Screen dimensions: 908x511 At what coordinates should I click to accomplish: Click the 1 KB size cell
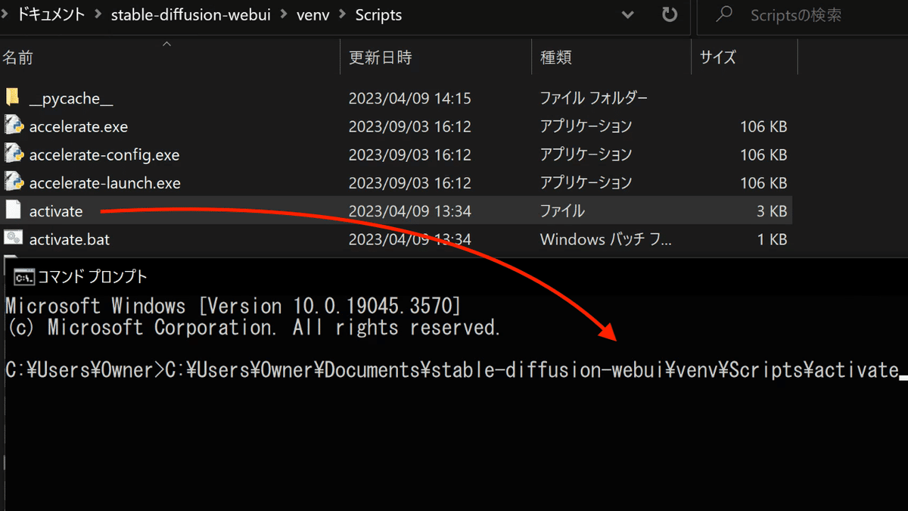[772, 239]
